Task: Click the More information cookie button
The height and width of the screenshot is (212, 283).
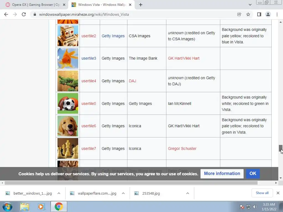Action: click(222, 173)
